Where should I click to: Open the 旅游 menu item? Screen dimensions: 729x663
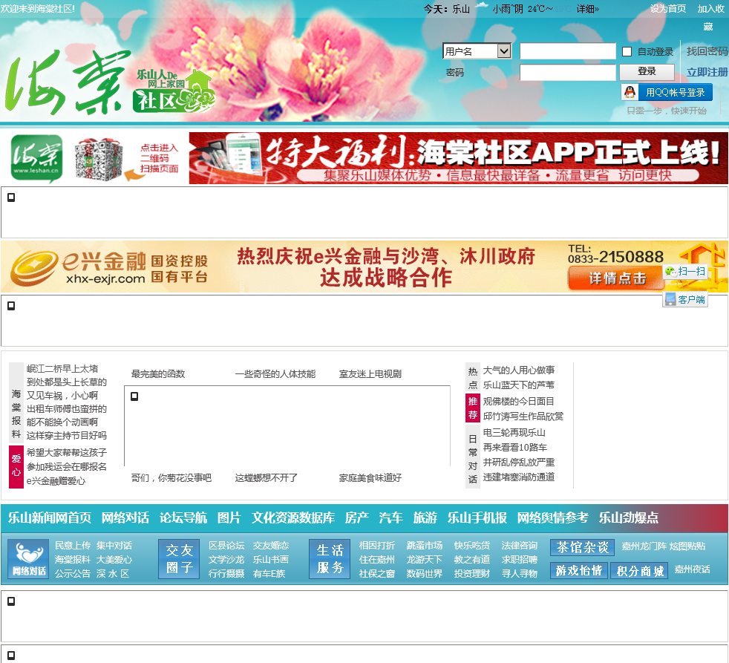point(425,518)
